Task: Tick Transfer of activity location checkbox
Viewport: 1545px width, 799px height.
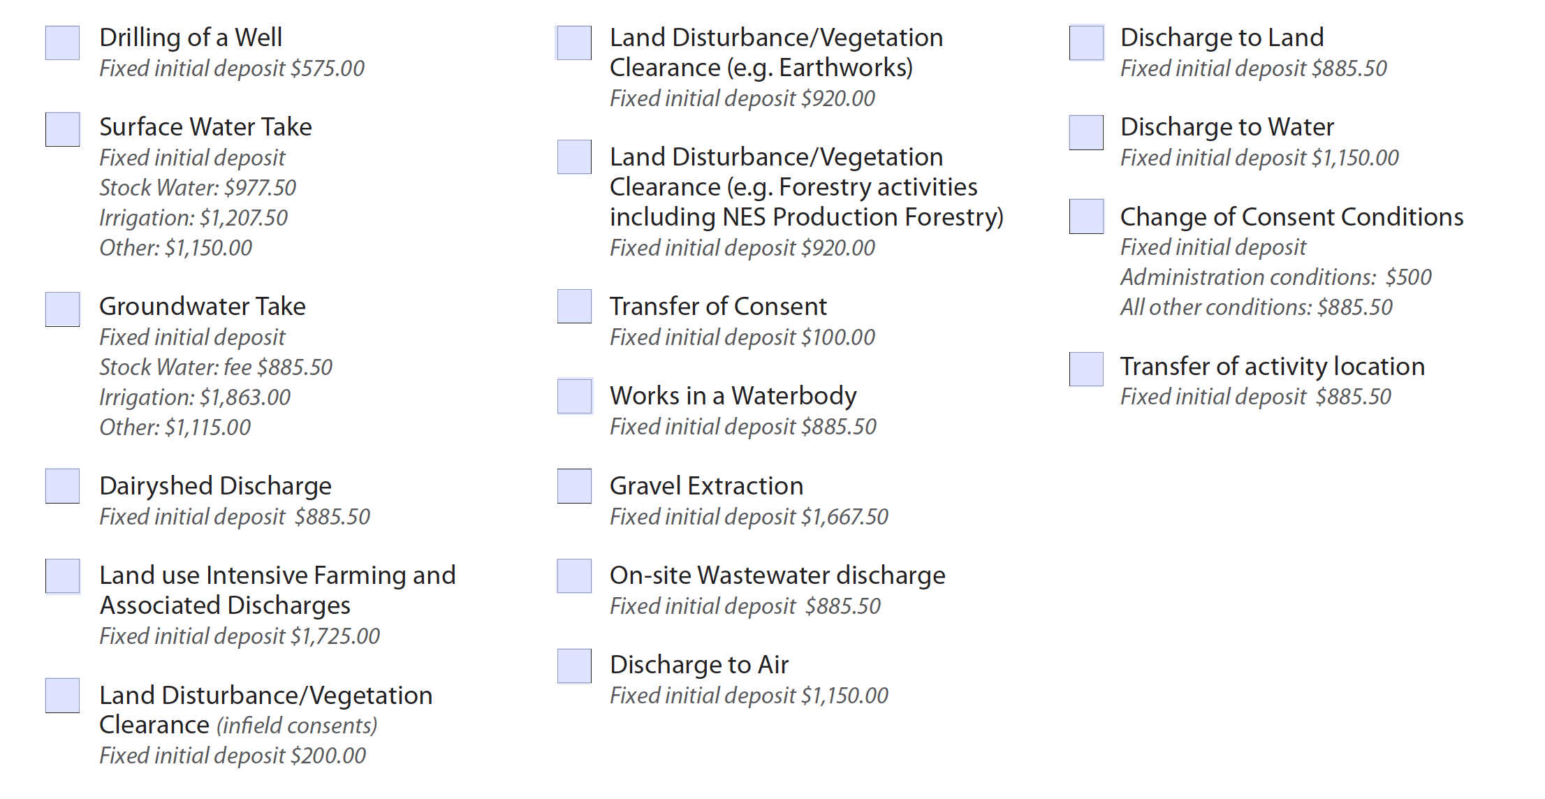Action: point(1087,369)
